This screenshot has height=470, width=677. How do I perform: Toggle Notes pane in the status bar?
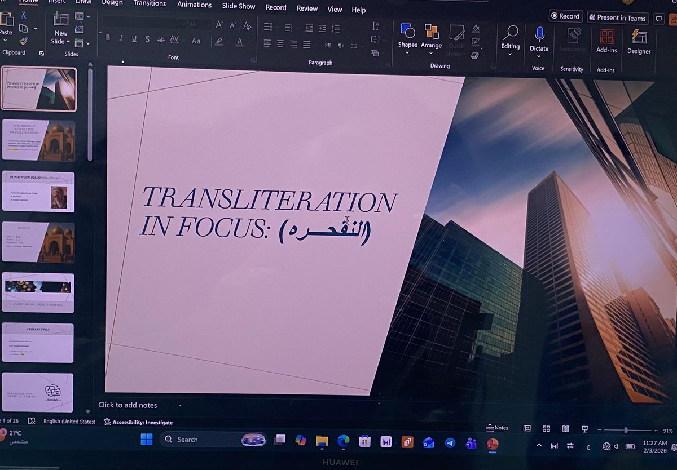497,428
